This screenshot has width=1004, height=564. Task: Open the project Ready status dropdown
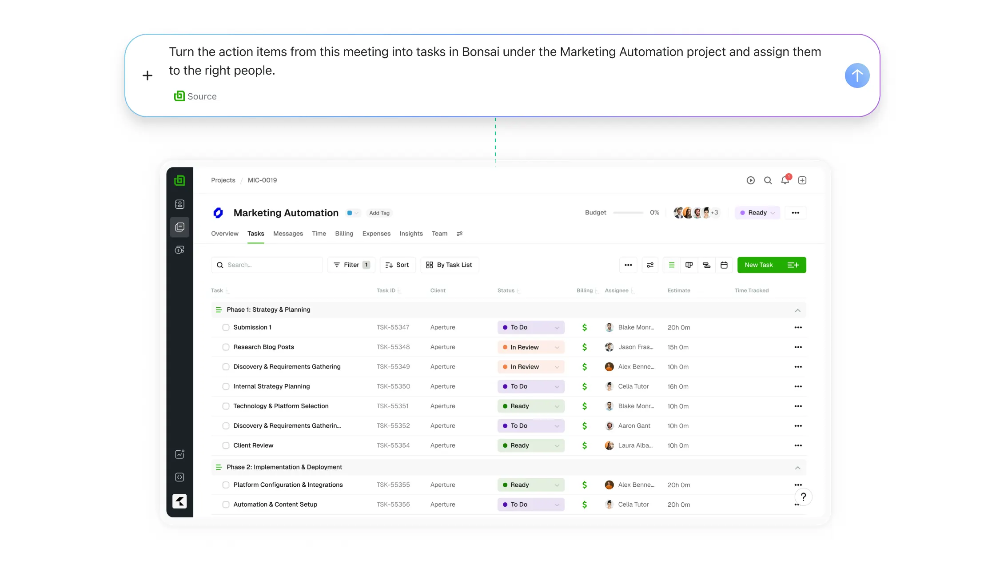pyautogui.click(x=757, y=213)
